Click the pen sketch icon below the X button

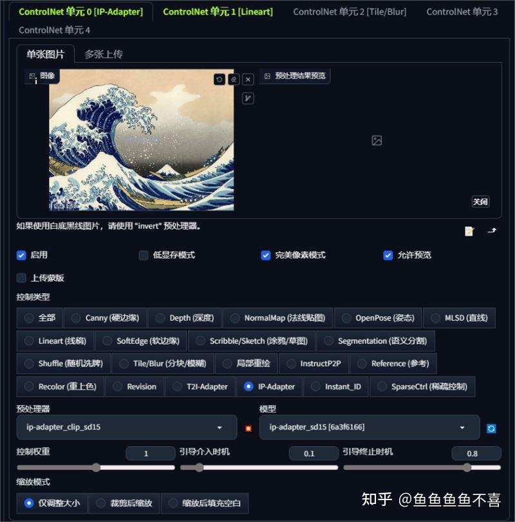point(247,98)
